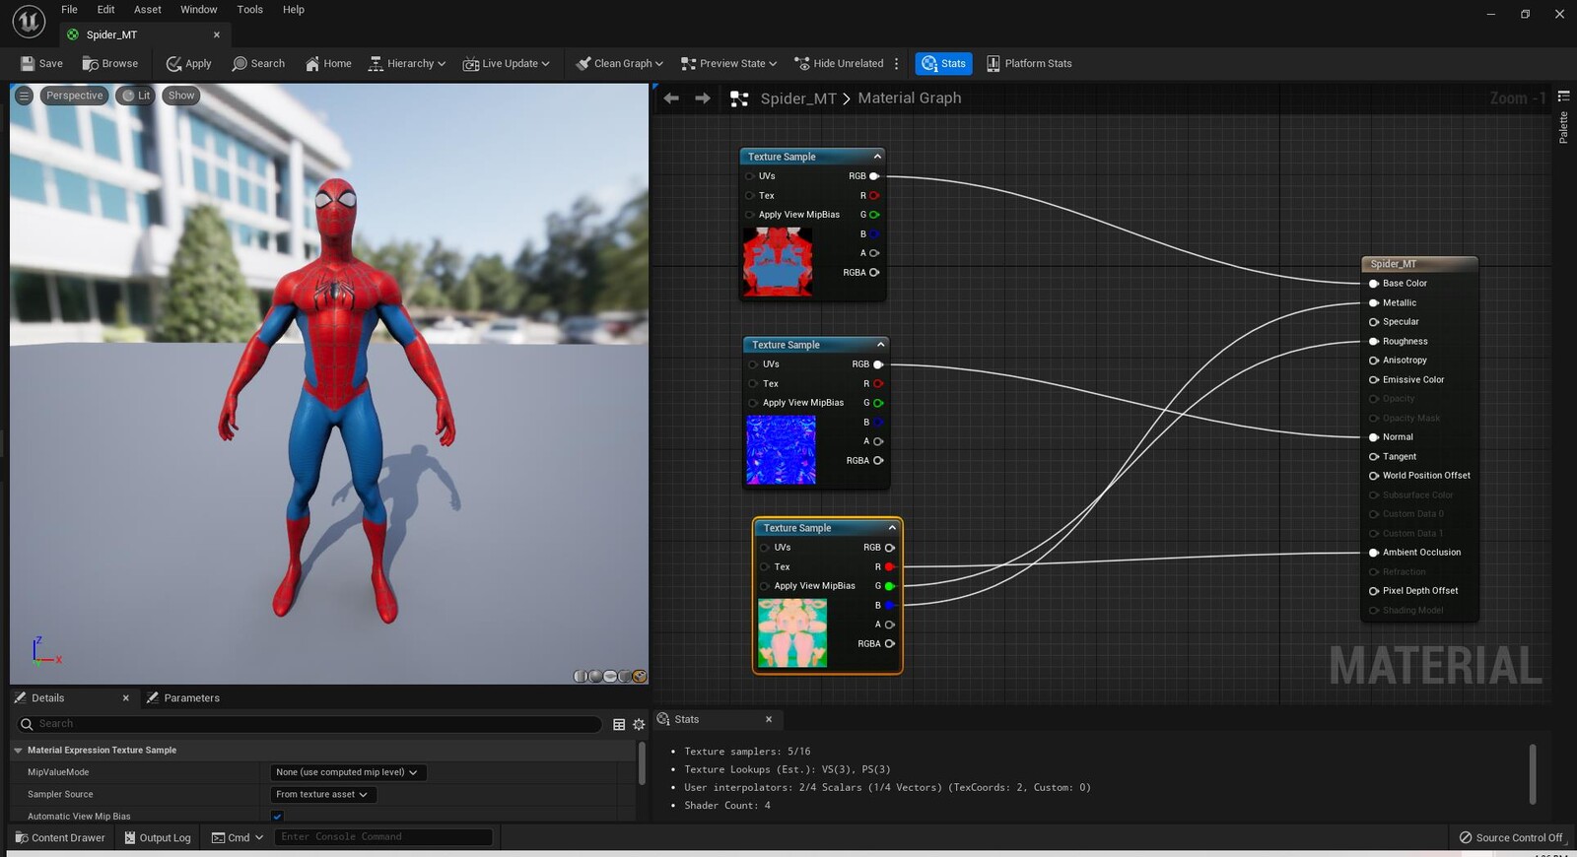
Task: Switch to the Parameters tab
Action: coord(183,697)
